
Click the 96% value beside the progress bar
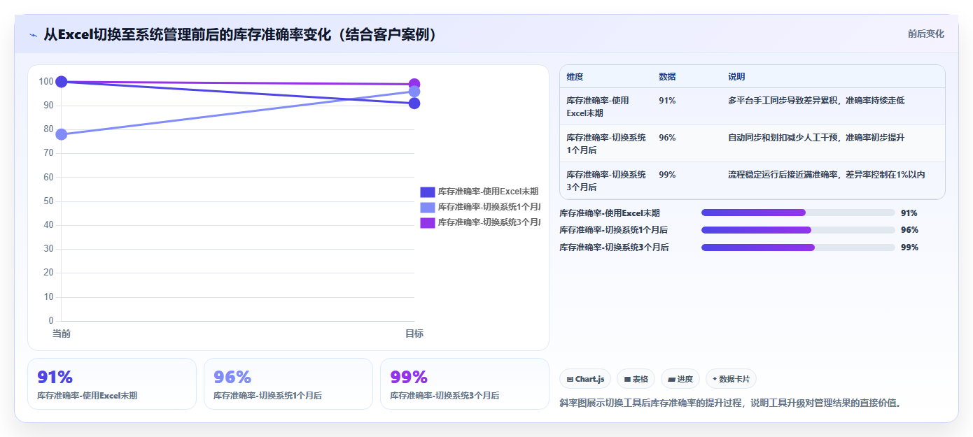tap(909, 230)
